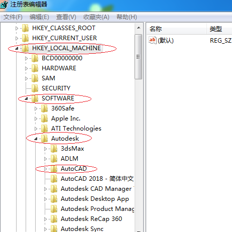Select the (默认) value entry
232x232 pixels.
point(166,41)
